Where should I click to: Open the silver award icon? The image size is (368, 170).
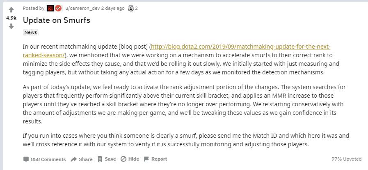131,9
